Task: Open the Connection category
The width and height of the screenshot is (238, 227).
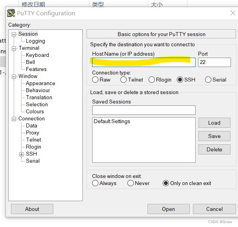Action: (32, 118)
